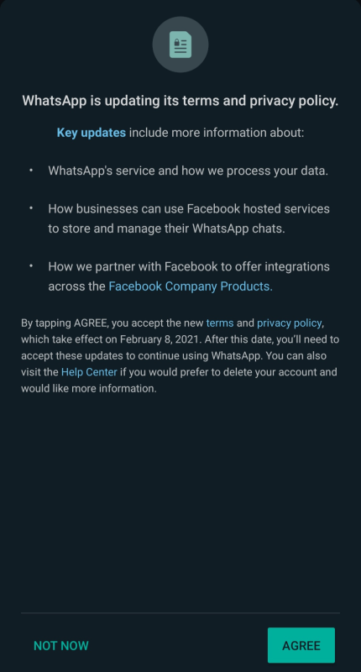
Task: Click the Facebook hosted services bullet text
Action: click(189, 218)
